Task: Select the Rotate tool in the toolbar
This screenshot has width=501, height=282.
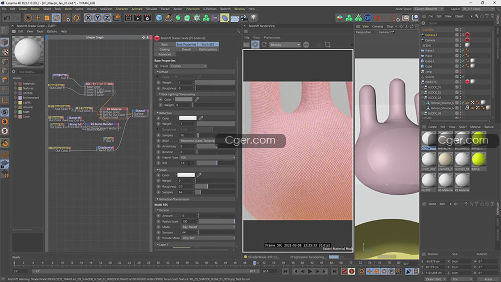Action: pos(56,18)
